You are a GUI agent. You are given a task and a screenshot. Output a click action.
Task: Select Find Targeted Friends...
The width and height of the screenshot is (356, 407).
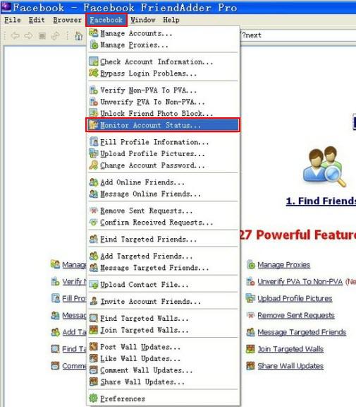click(x=163, y=239)
